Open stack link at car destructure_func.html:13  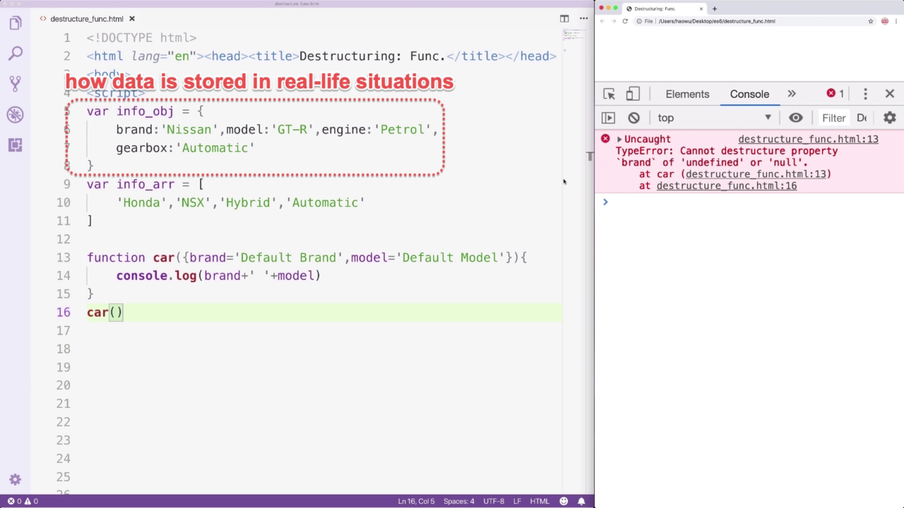coord(756,174)
